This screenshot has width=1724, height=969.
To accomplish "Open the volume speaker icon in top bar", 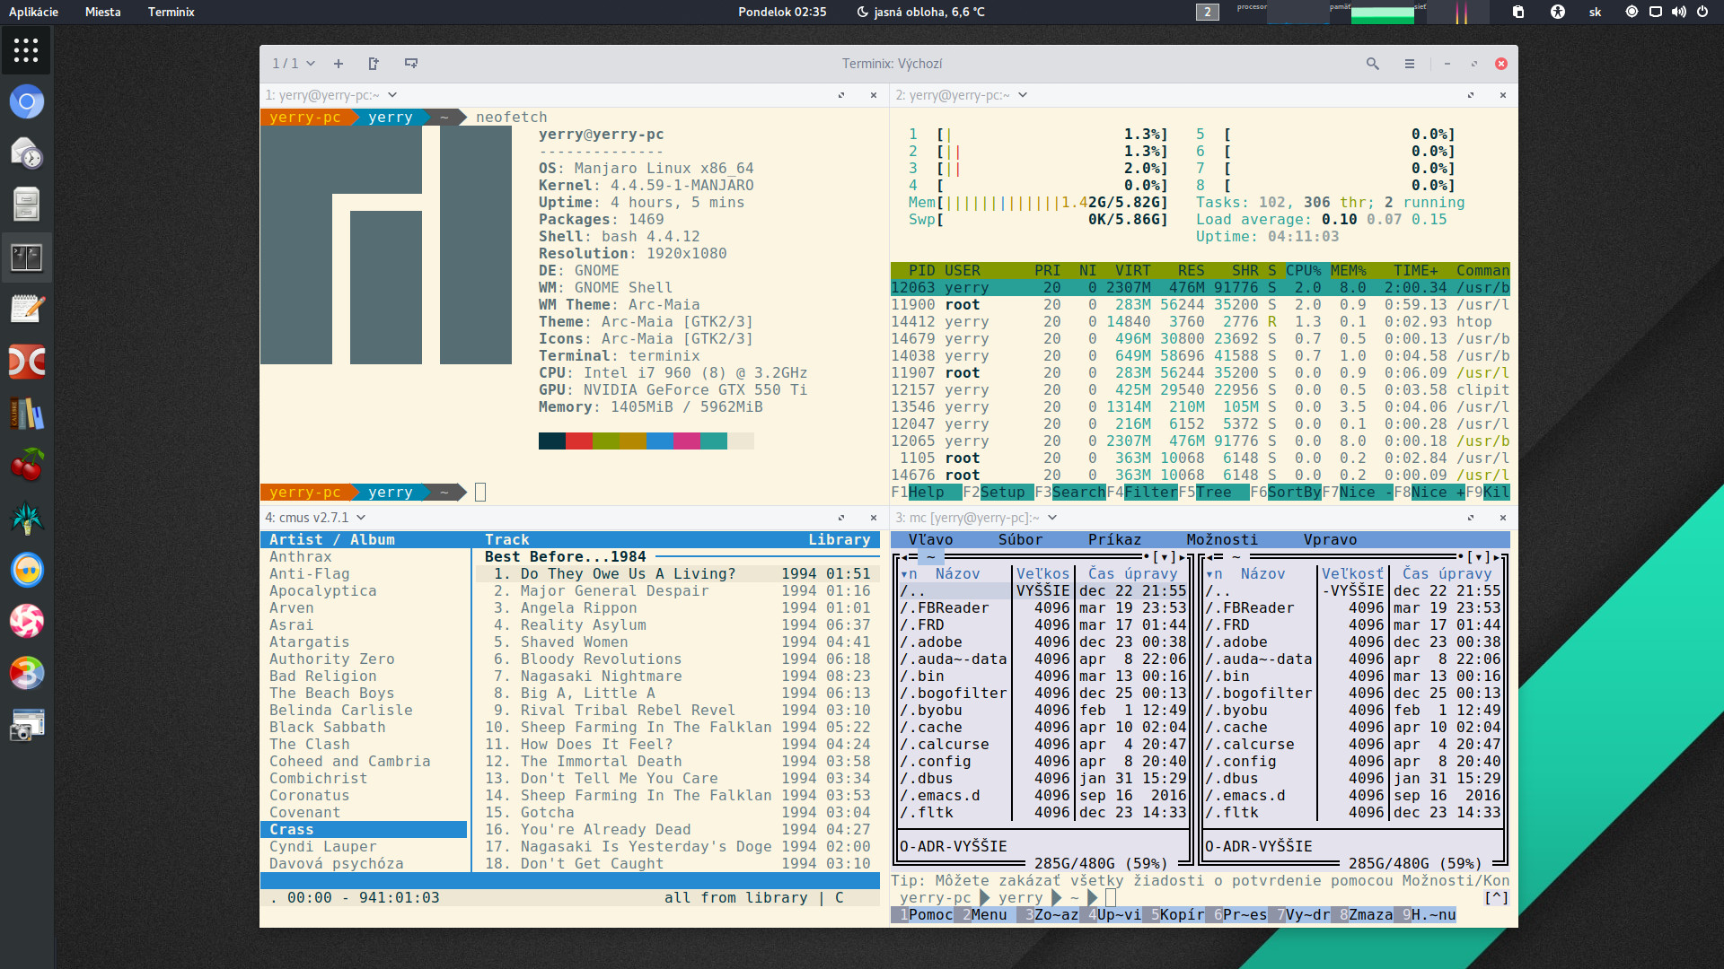I will [x=1678, y=12].
